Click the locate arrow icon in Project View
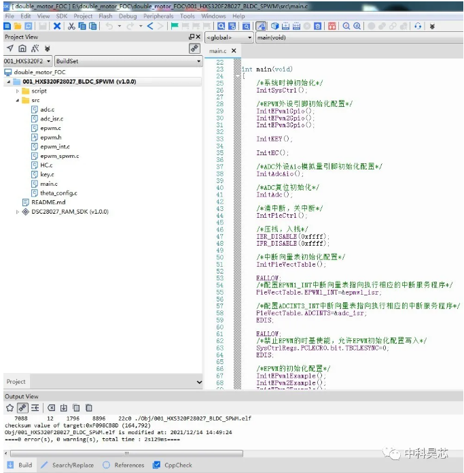This screenshot has height=473, width=464. pyautogui.click(x=10, y=48)
